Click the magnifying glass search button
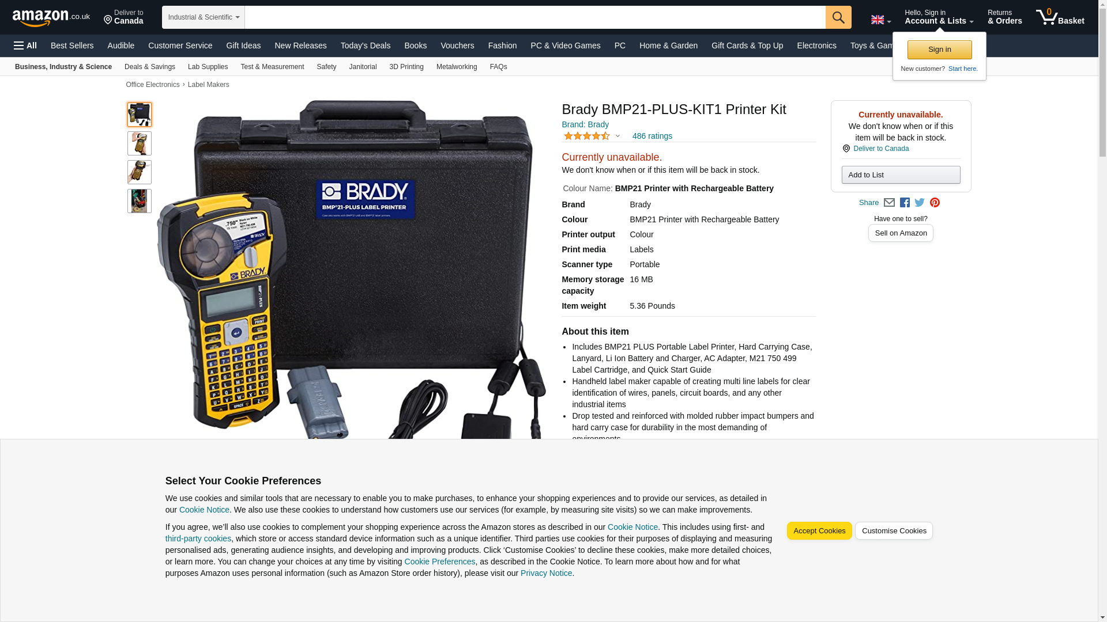This screenshot has width=1107, height=622. (838, 17)
